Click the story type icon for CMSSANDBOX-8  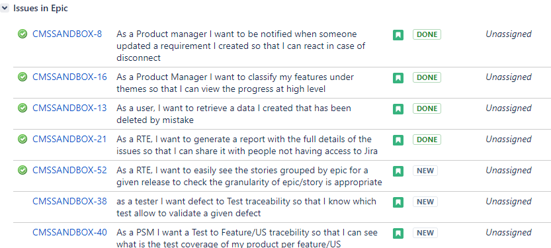click(x=398, y=35)
